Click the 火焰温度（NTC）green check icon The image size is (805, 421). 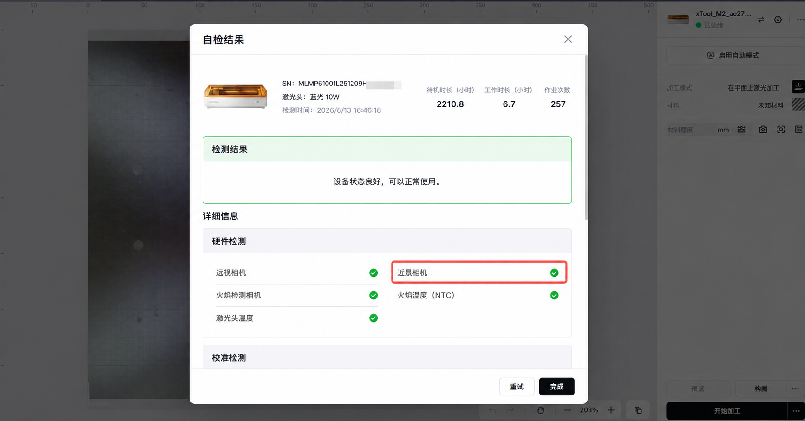(x=554, y=295)
